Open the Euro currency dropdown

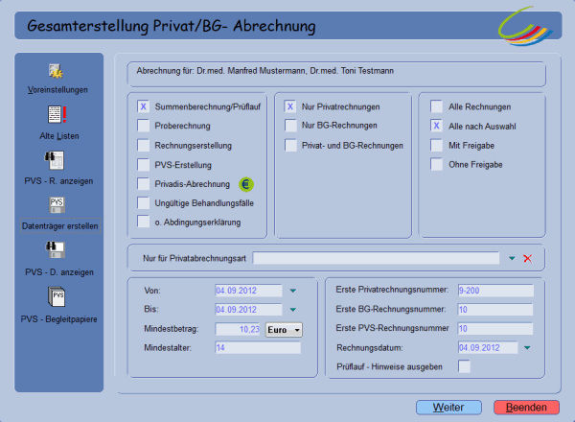[284, 329]
